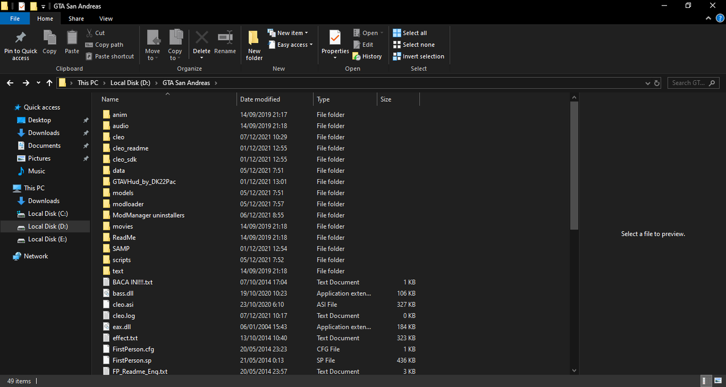Open Customize Quick Access Toolbar dropdown
Image resolution: width=726 pixels, height=387 pixels.
pos(43,6)
